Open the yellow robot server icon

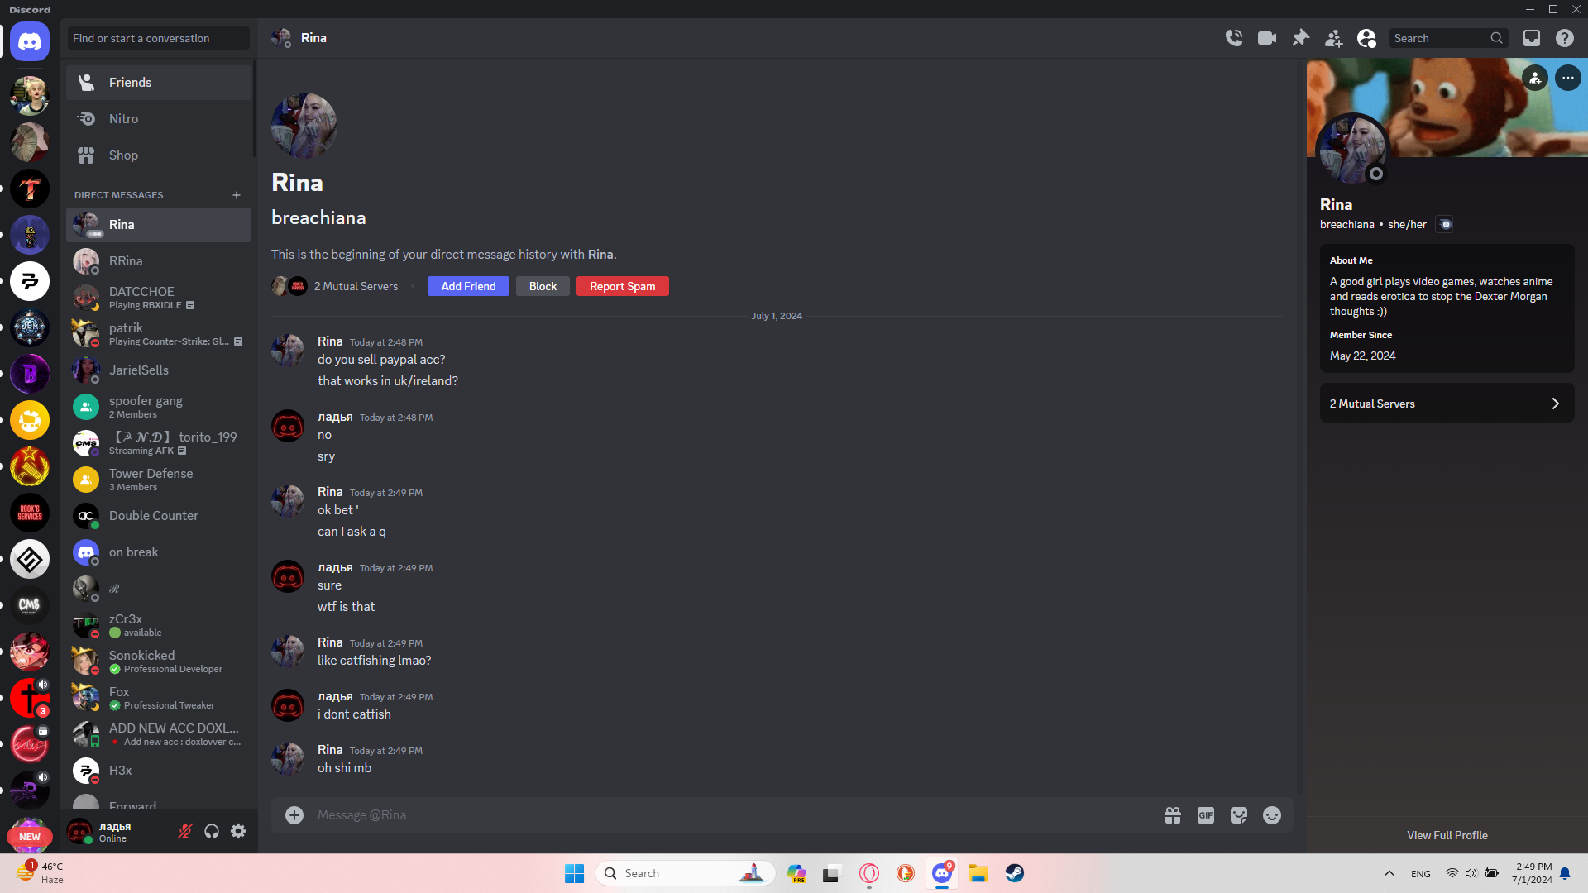(x=30, y=420)
